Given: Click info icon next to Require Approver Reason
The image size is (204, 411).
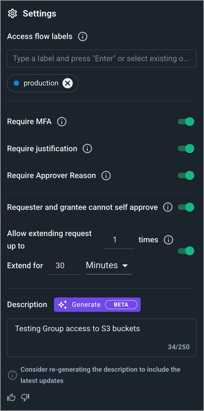Looking at the screenshot, I should tap(106, 176).
